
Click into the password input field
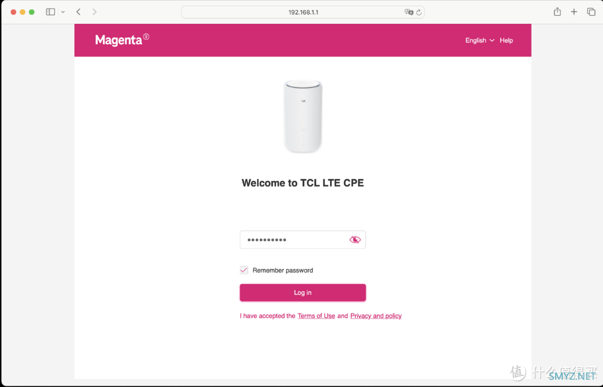[x=303, y=240]
